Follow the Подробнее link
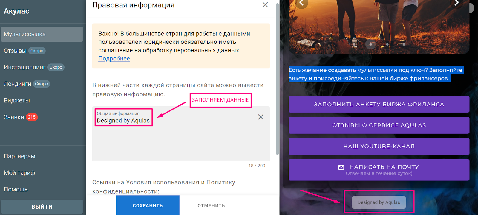478x215 pixels. (114, 59)
